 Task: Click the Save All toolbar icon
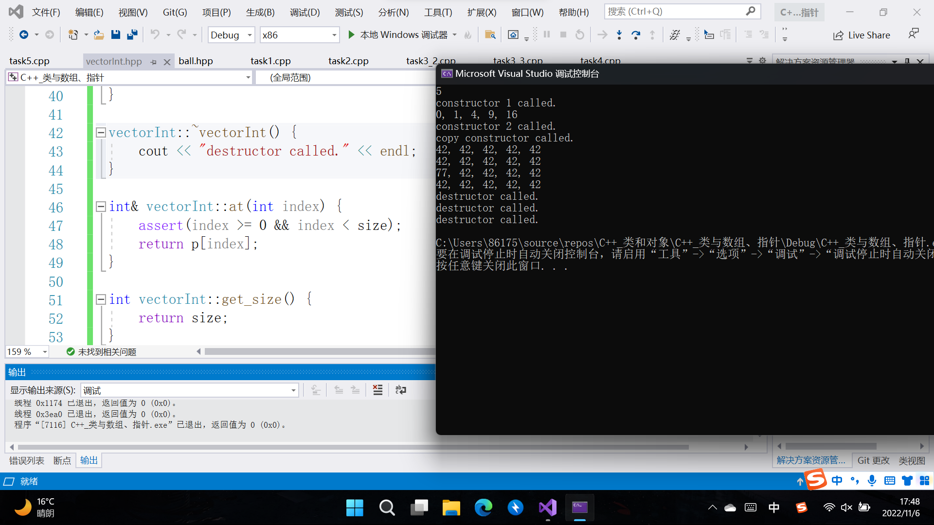point(132,35)
